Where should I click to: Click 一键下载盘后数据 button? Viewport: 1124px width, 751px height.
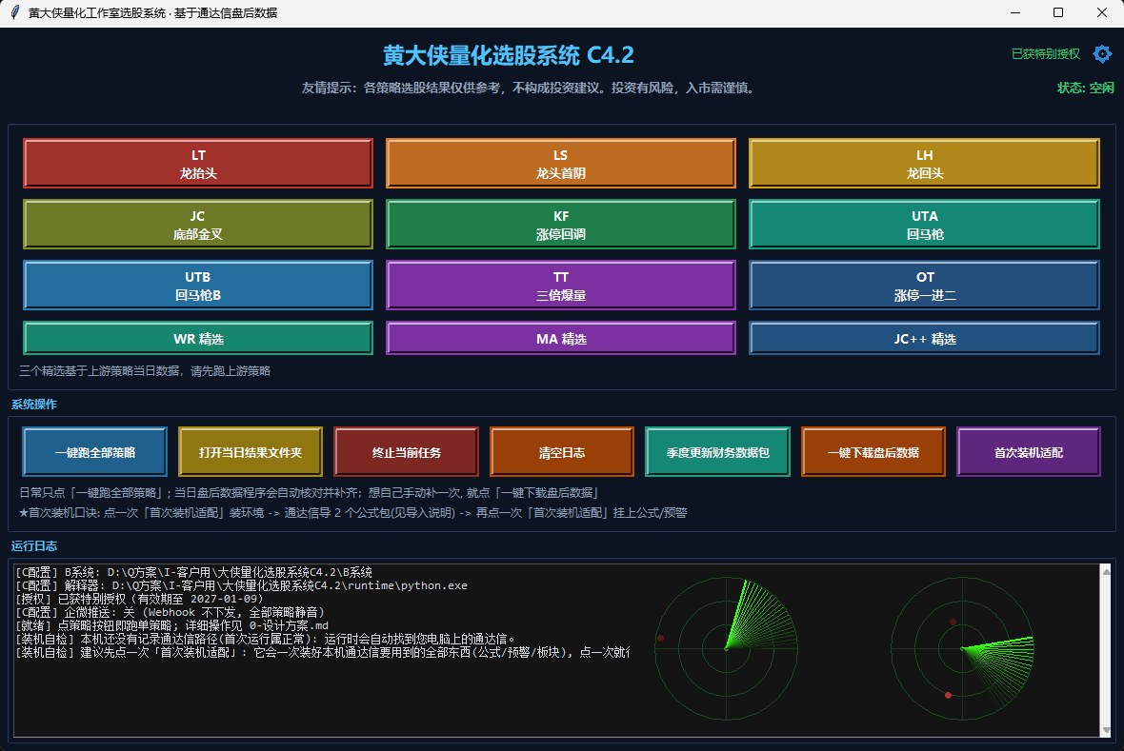(873, 452)
